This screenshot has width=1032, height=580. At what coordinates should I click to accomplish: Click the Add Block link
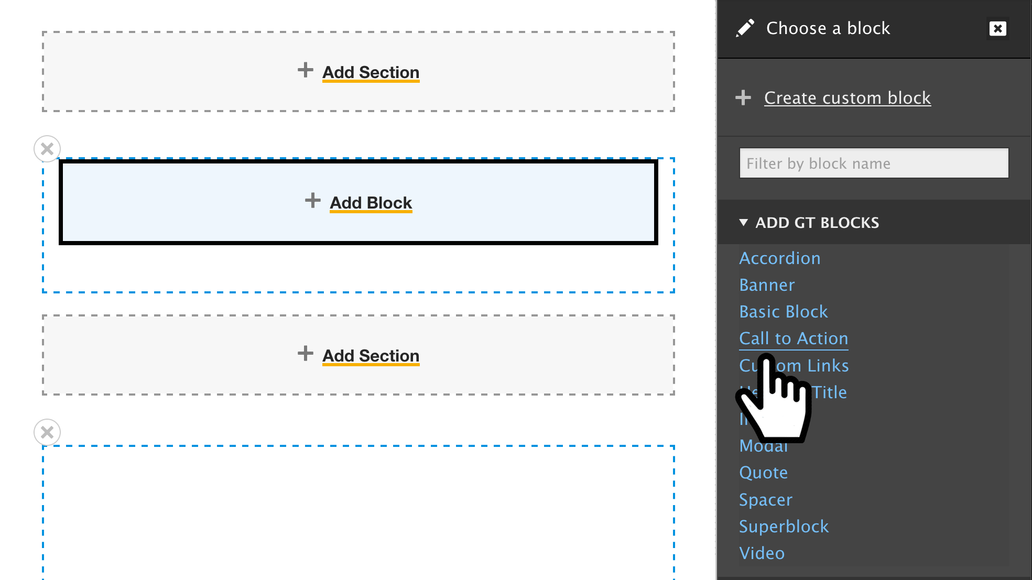pyautogui.click(x=371, y=203)
